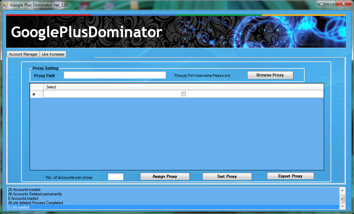The width and height of the screenshot is (354, 214).
Task: Switch to the Account Manager tab
Action: [23, 54]
